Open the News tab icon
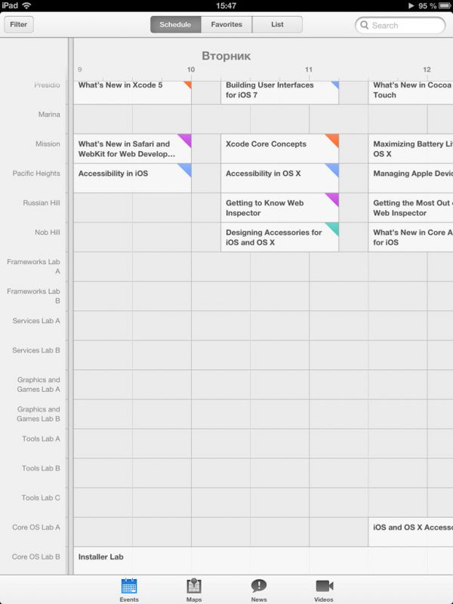Viewport: 453px width, 604px height. pos(259,586)
